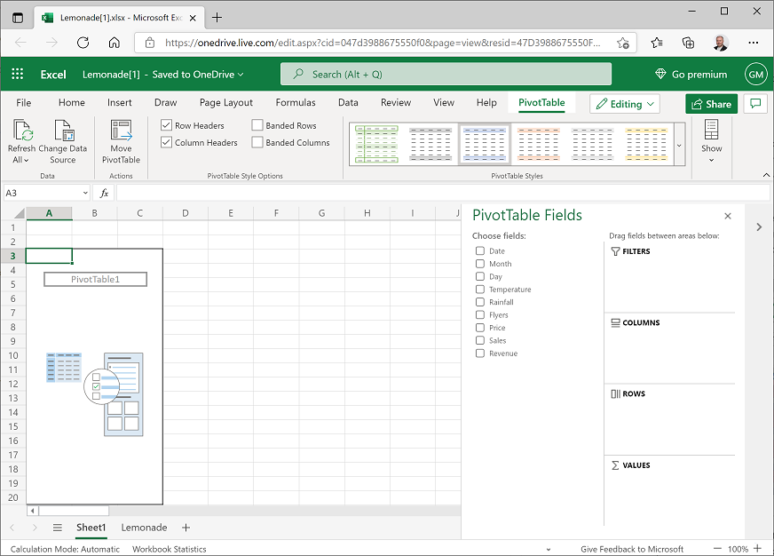
Task: Click the fx insert function icon
Action: (x=104, y=192)
